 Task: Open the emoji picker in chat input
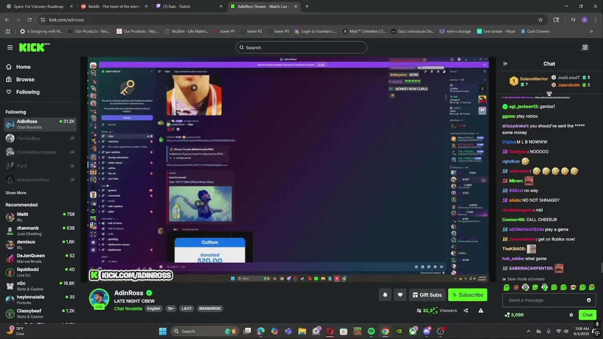tap(589, 300)
